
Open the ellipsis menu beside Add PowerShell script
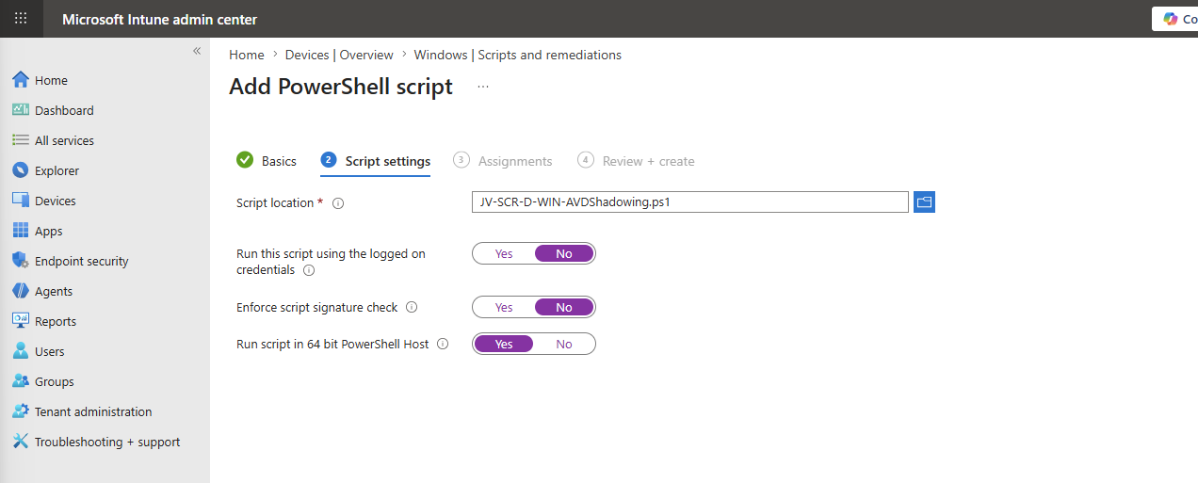click(483, 87)
